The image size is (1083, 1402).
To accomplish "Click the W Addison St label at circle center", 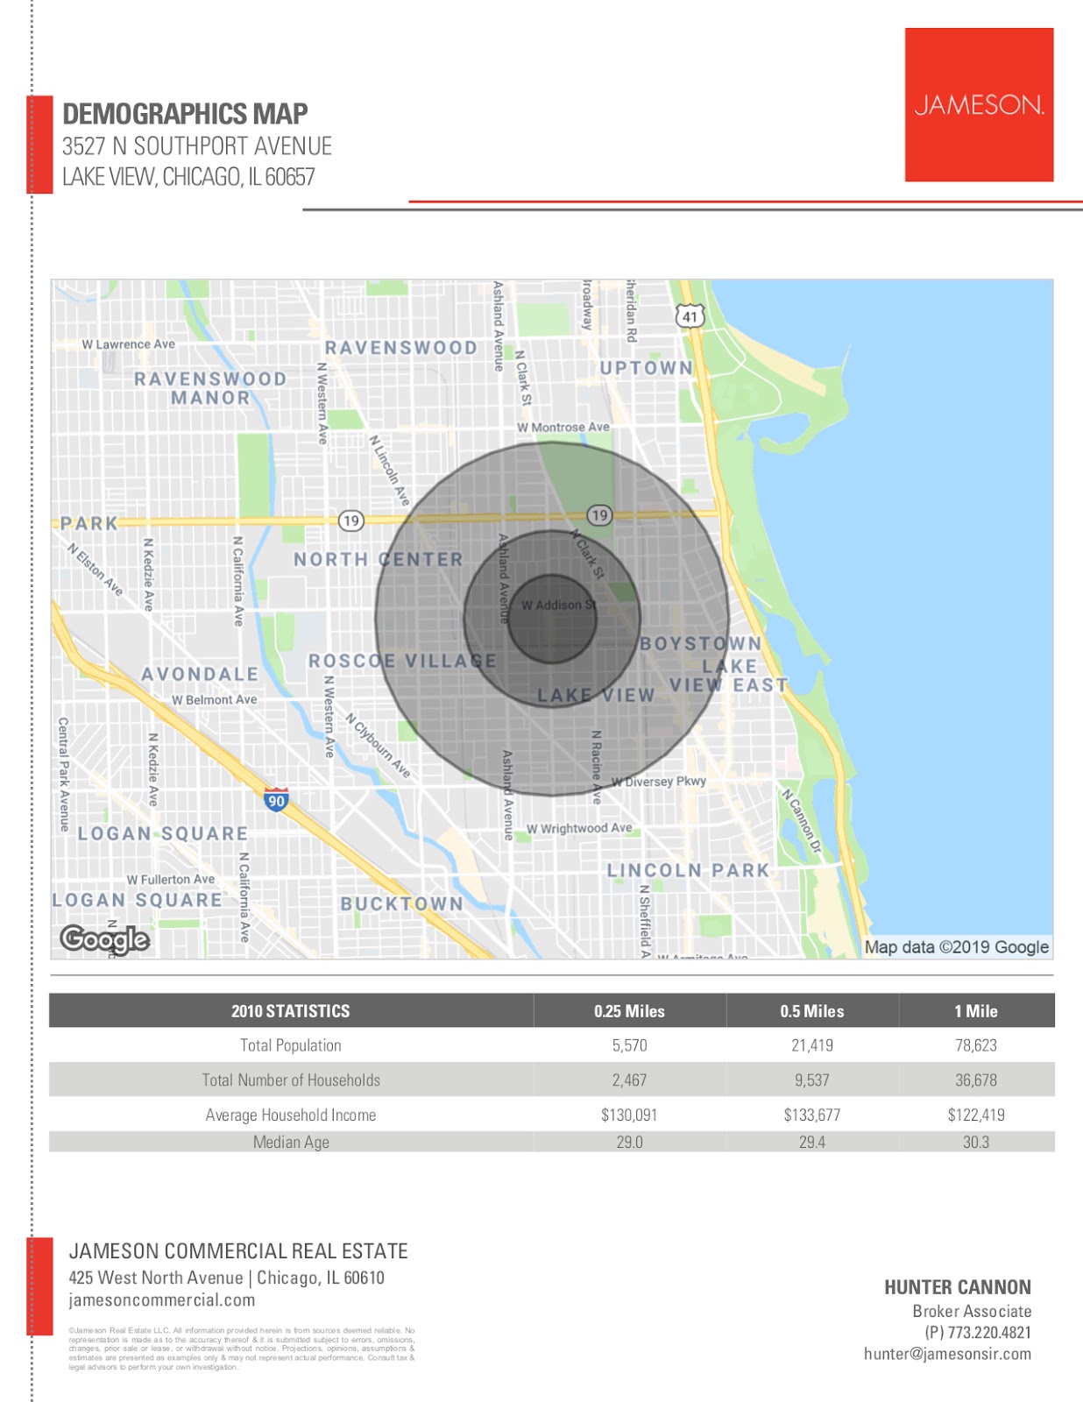I will coord(558,605).
